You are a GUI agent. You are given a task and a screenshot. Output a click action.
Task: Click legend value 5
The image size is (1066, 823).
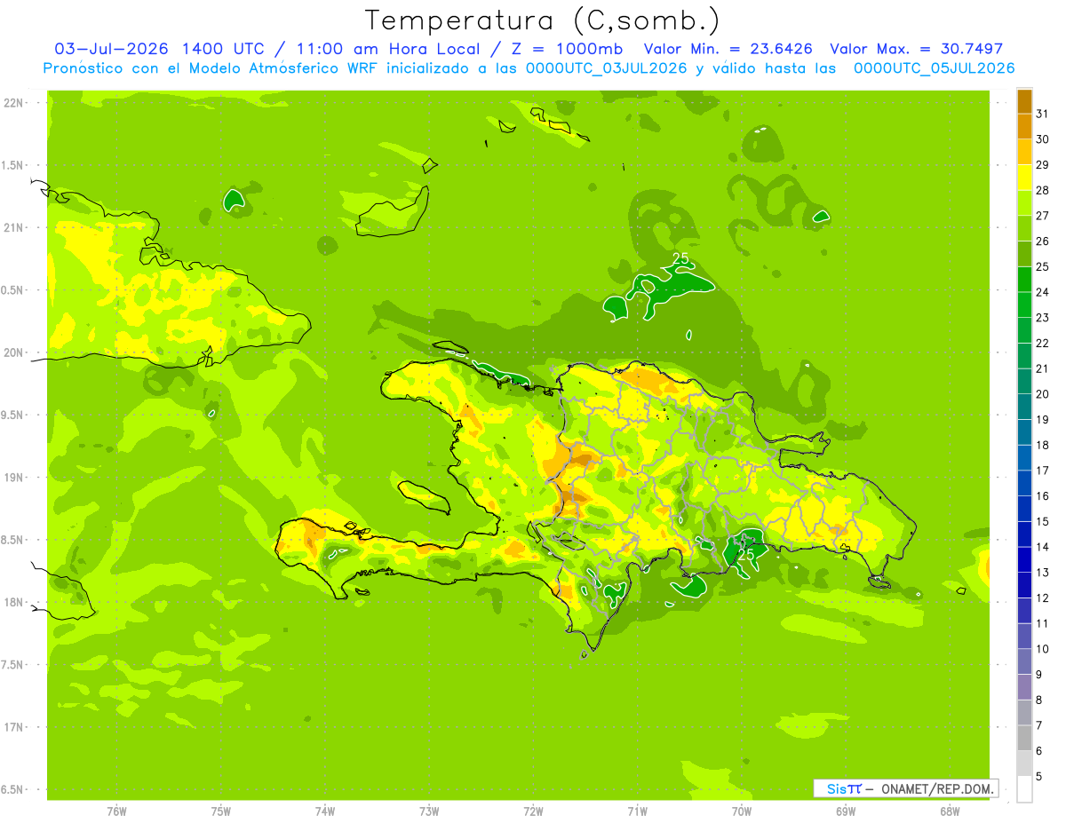click(x=1039, y=777)
